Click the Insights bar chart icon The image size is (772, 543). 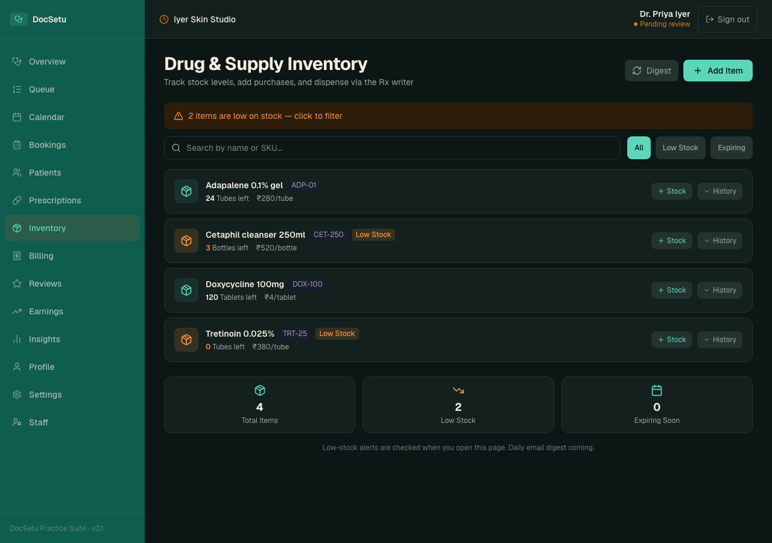click(x=17, y=339)
